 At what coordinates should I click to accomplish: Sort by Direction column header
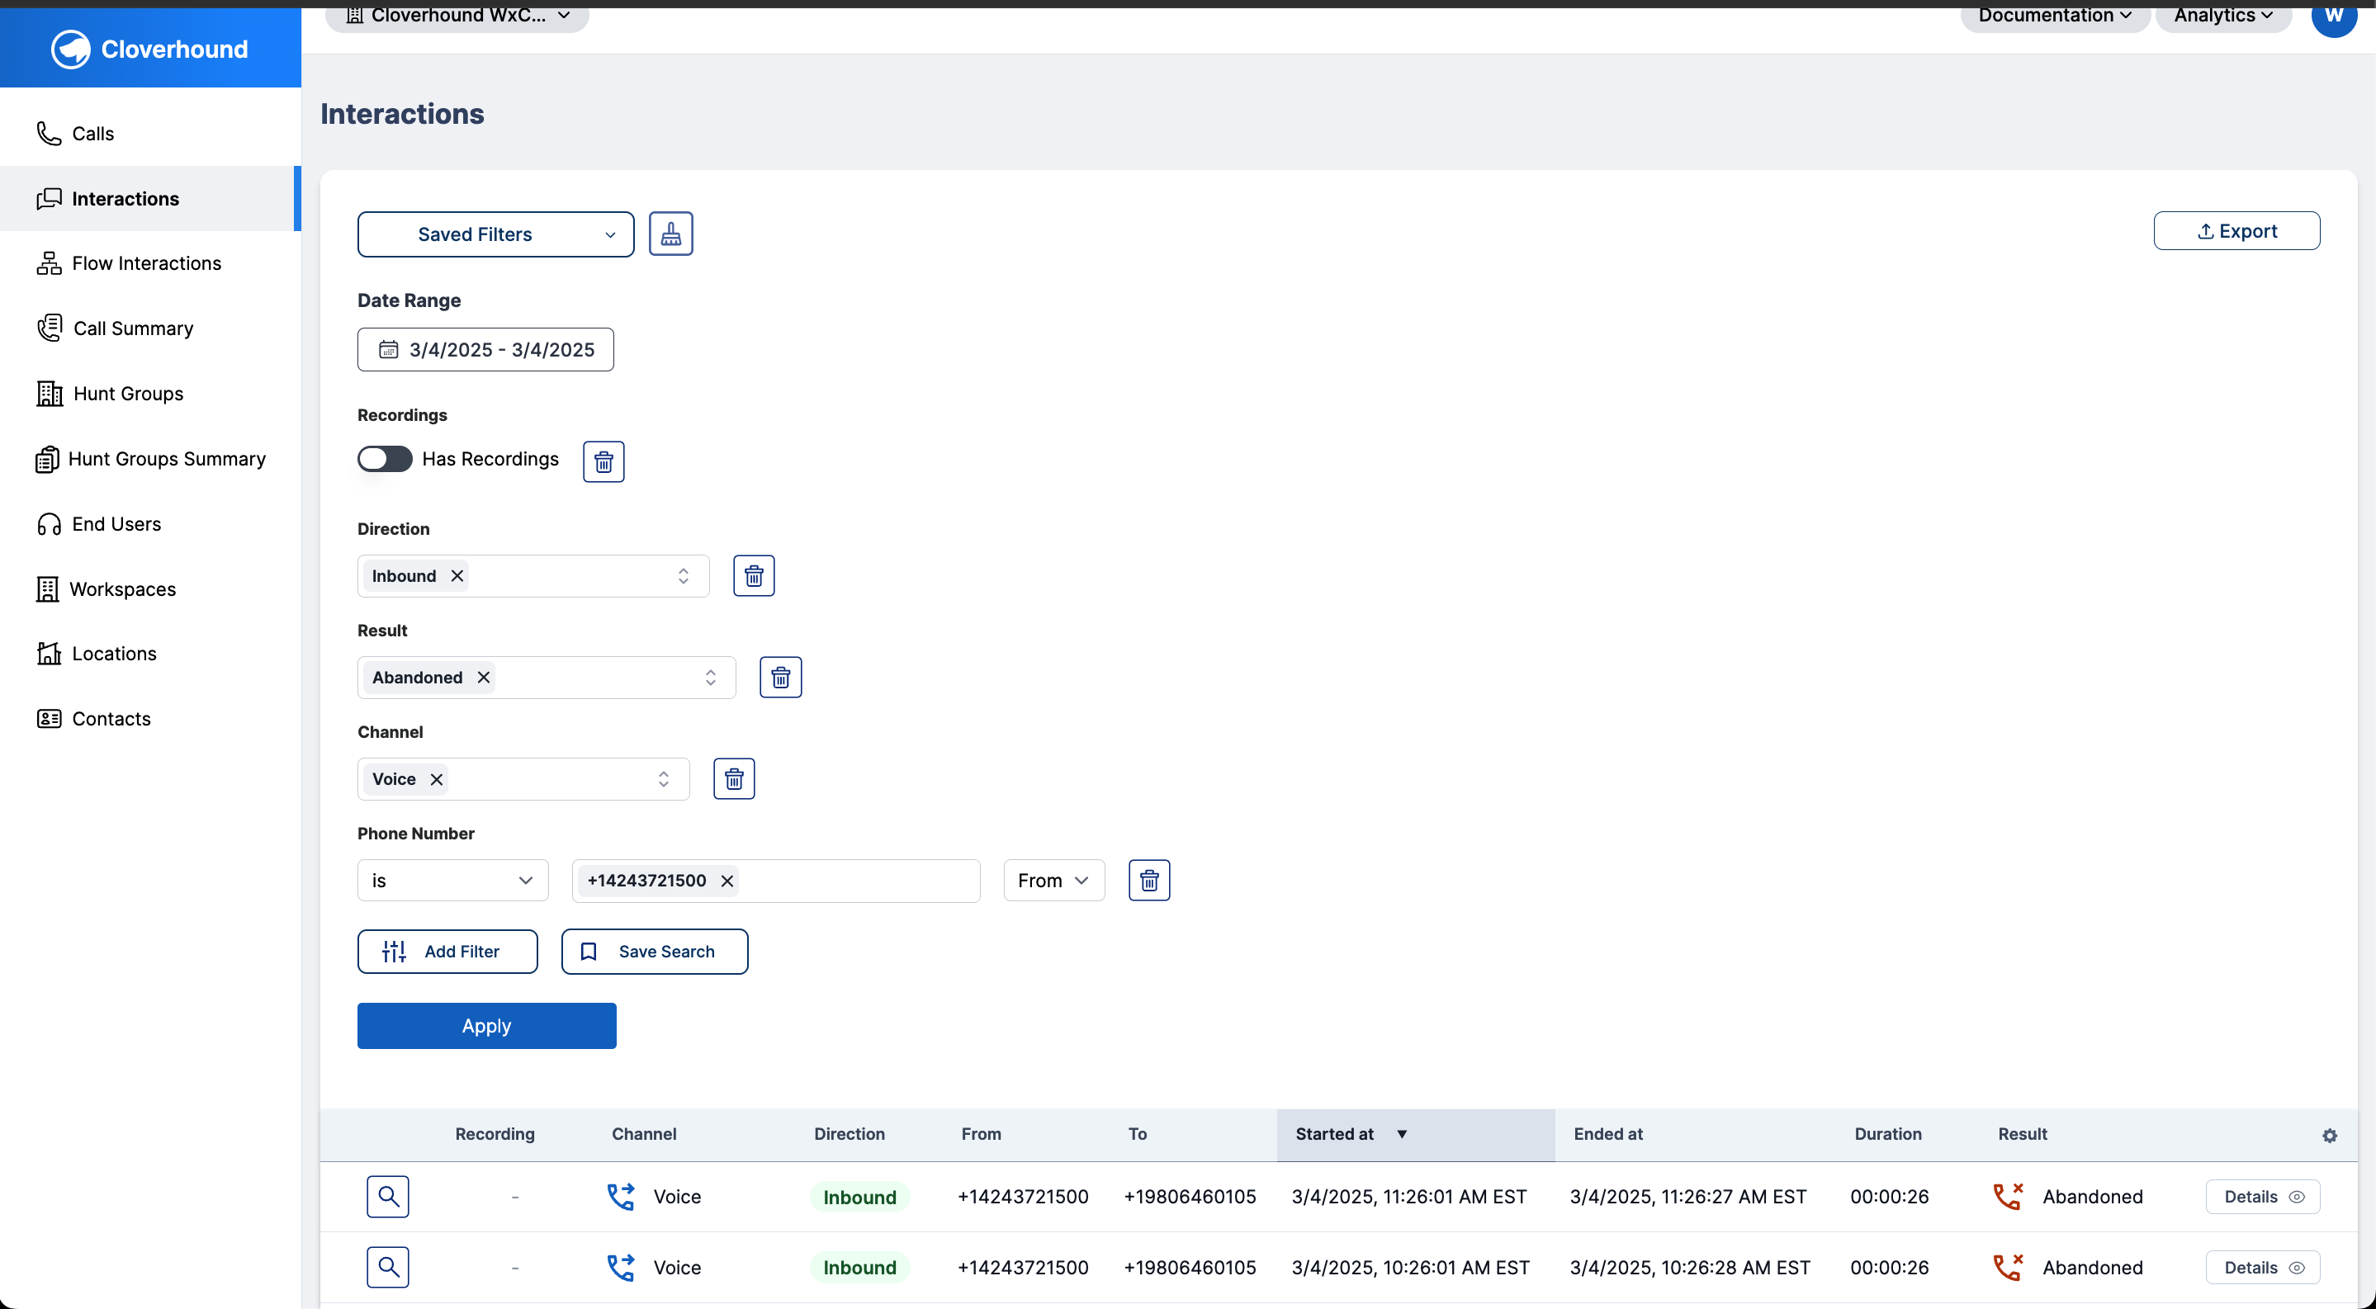tap(849, 1134)
